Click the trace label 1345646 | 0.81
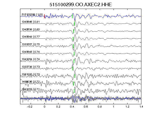Viewport: 156px width, 117px height. [x=31, y=22]
